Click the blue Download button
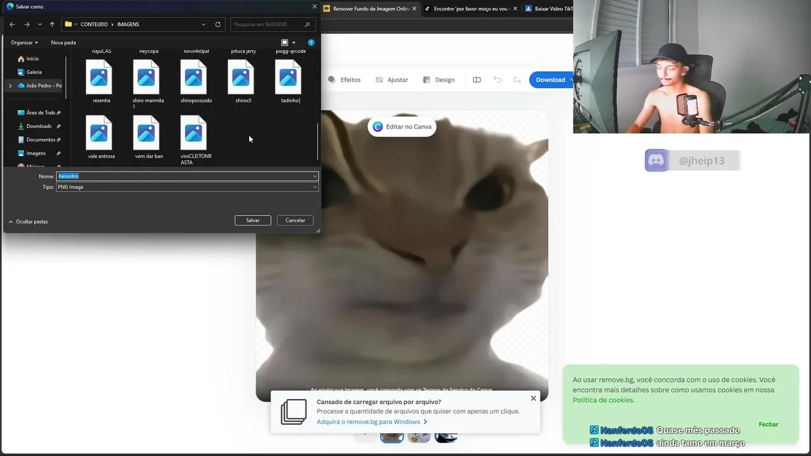 point(551,80)
